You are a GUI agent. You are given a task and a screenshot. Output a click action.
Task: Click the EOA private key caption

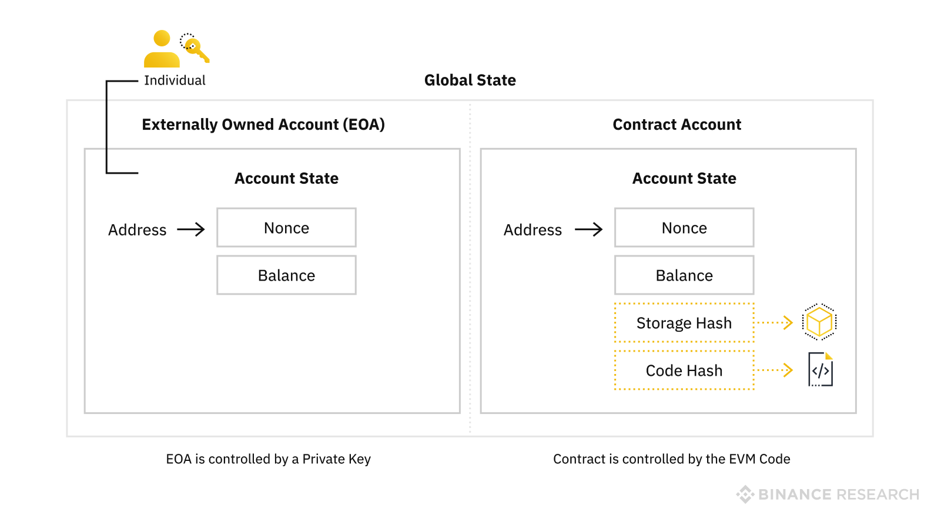pyautogui.click(x=268, y=459)
